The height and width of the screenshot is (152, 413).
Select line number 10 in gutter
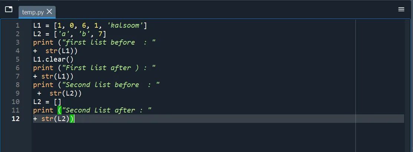pos(16,102)
